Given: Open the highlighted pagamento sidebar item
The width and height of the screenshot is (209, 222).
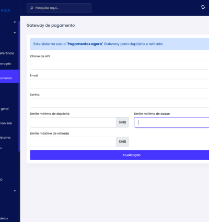Looking at the screenshot, I should (9, 76).
